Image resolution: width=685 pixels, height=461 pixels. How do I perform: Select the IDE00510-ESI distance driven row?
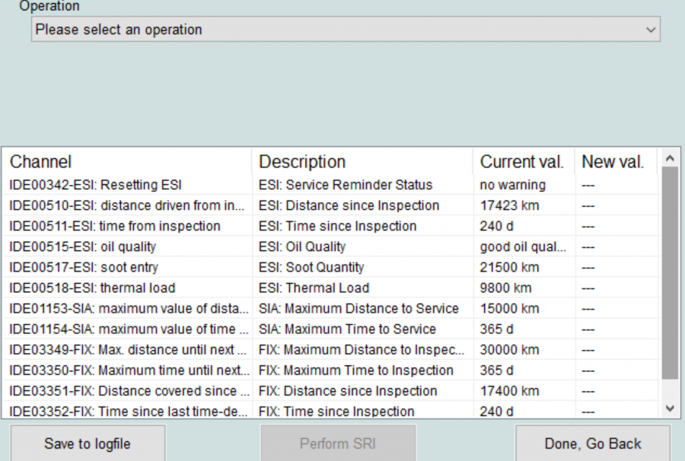128,205
